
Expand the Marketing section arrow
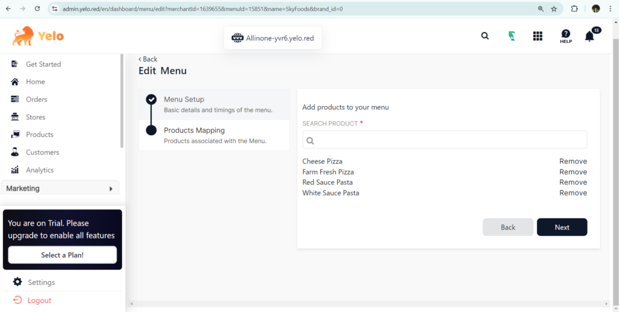(x=111, y=189)
